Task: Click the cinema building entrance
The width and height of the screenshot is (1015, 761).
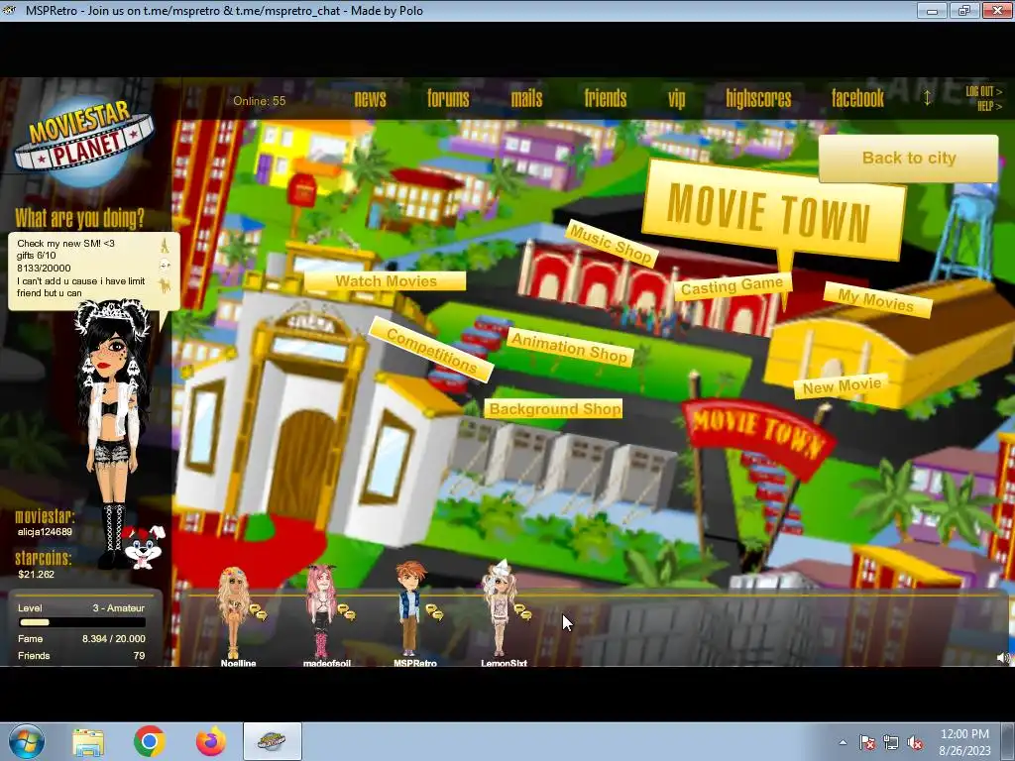Action: [x=301, y=466]
